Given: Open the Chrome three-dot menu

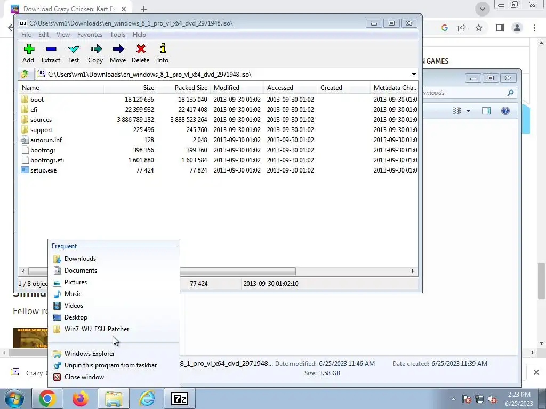Looking at the screenshot, I should pos(534,28).
